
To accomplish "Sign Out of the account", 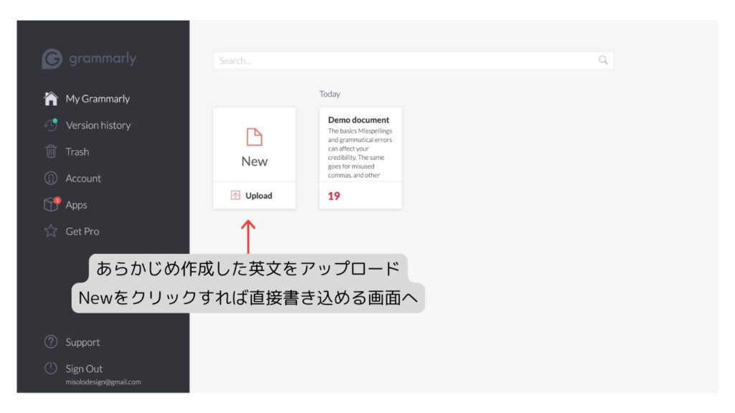I will click(x=84, y=369).
